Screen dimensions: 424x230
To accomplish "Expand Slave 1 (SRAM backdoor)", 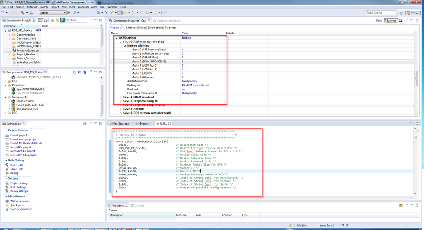I will point(121,97).
